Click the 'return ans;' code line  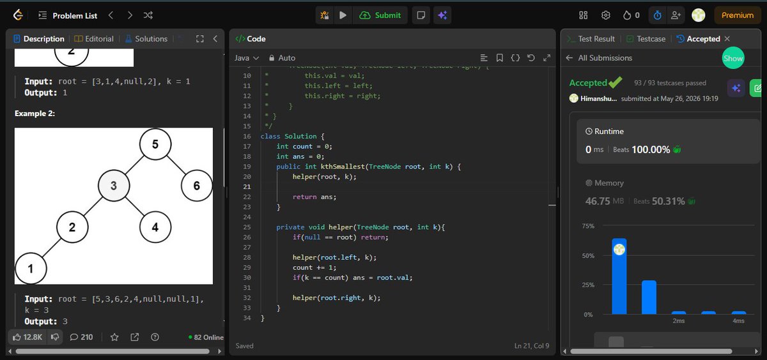pyautogui.click(x=314, y=197)
